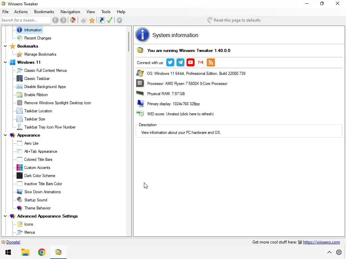
Task: Click the Forward navigation arrow icon
Action: (63, 20)
